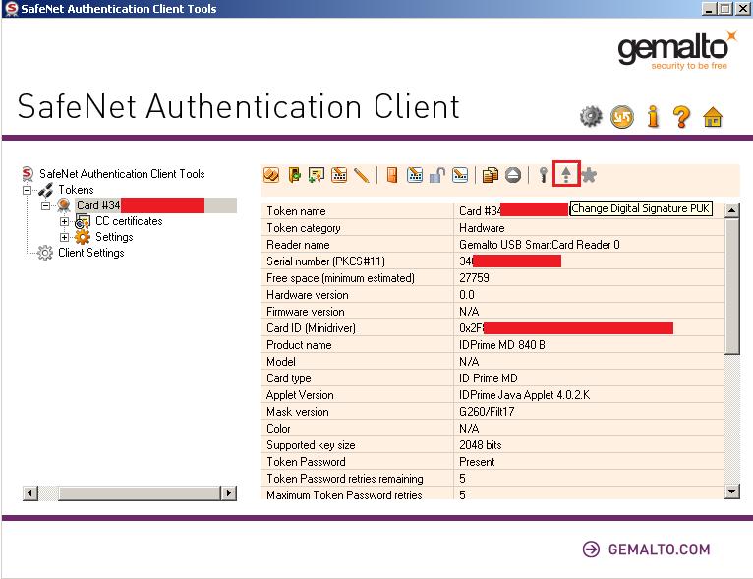Click the "Serial number (PKCS#11)" label
Image resolution: width=753 pixels, height=579 pixels.
click(x=325, y=261)
